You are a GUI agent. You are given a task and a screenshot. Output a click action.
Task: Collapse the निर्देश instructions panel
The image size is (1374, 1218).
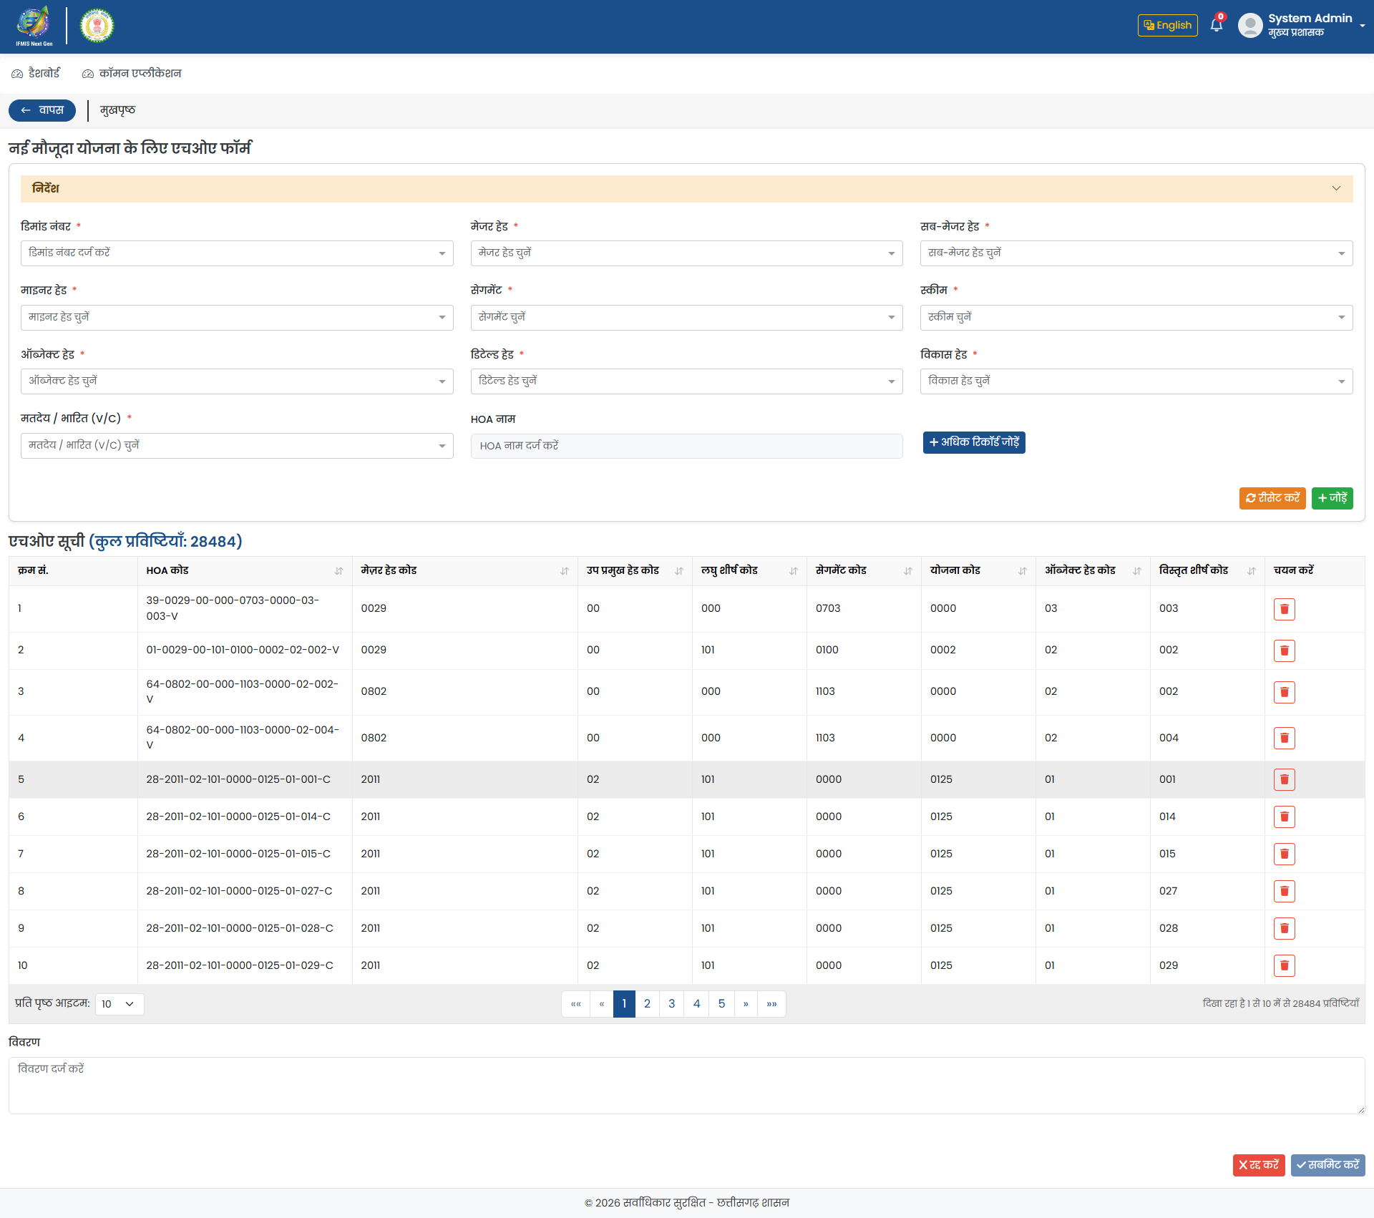(x=1335, y=188)
